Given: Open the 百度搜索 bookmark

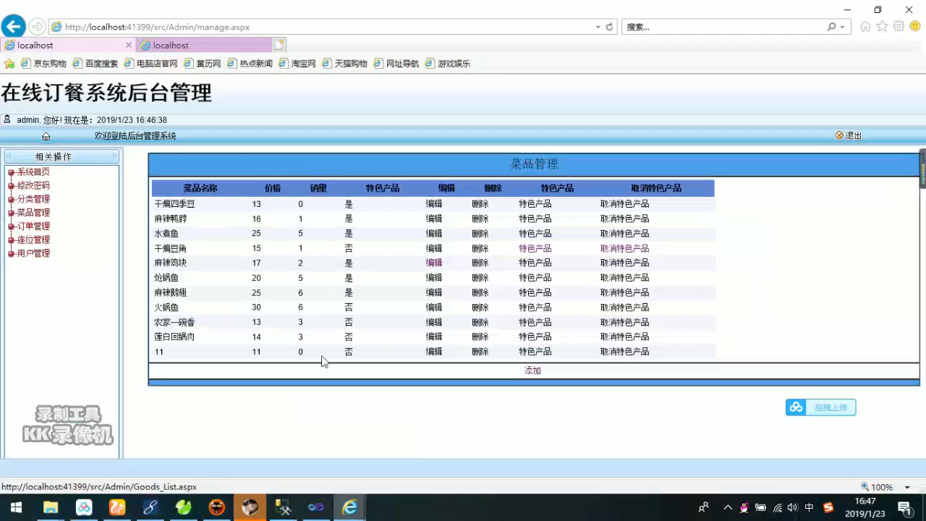Looking at the screenshot, I should coord(95,64).
